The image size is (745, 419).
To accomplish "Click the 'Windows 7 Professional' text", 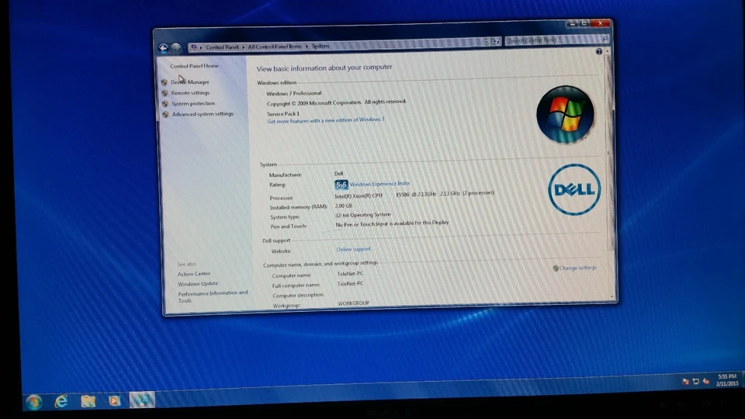I will (x=293, y=94).
